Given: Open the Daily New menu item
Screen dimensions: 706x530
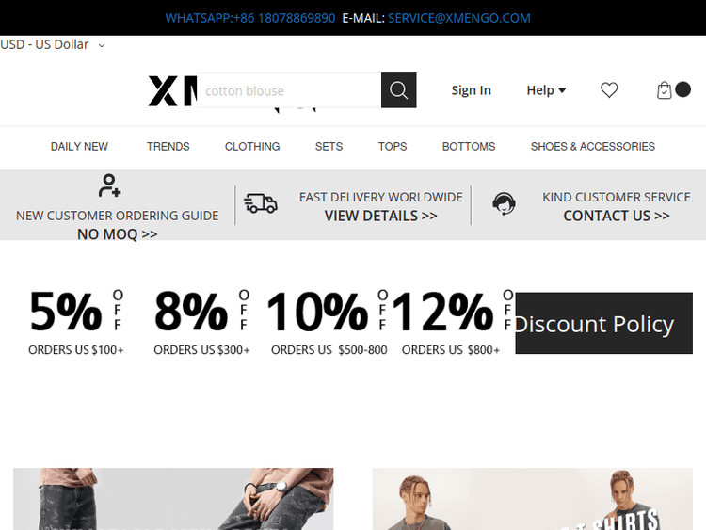Looking at the screenshot, I should (x=79, y=147).
